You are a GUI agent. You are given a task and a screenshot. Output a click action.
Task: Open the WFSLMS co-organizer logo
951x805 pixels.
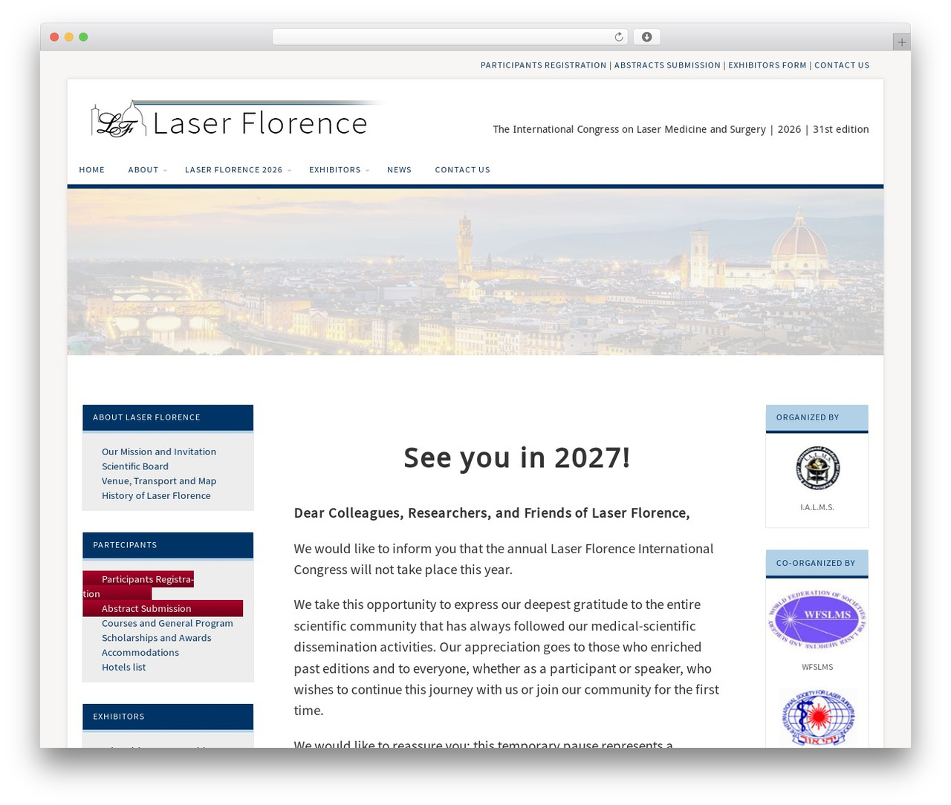(817, 619)
